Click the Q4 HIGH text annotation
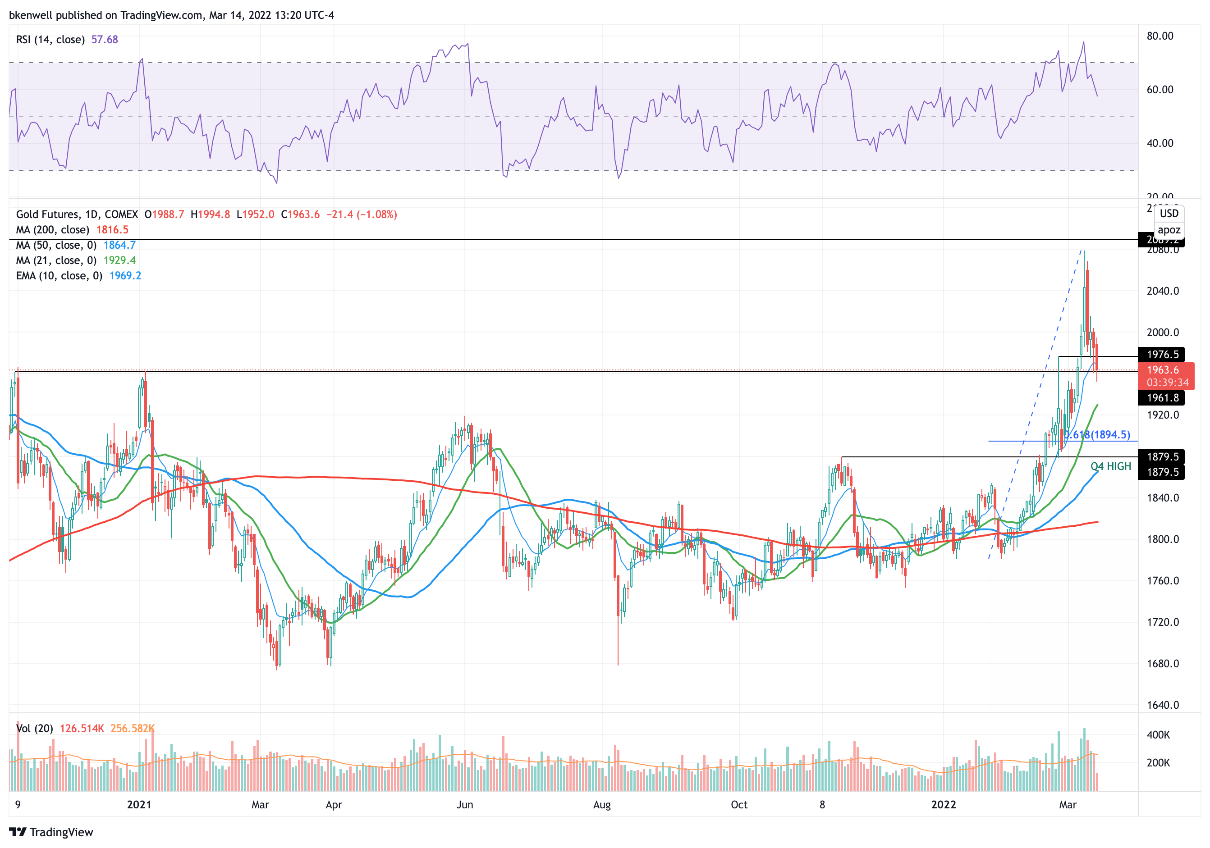1210x848 pixels. click(x=1110, y=466)
